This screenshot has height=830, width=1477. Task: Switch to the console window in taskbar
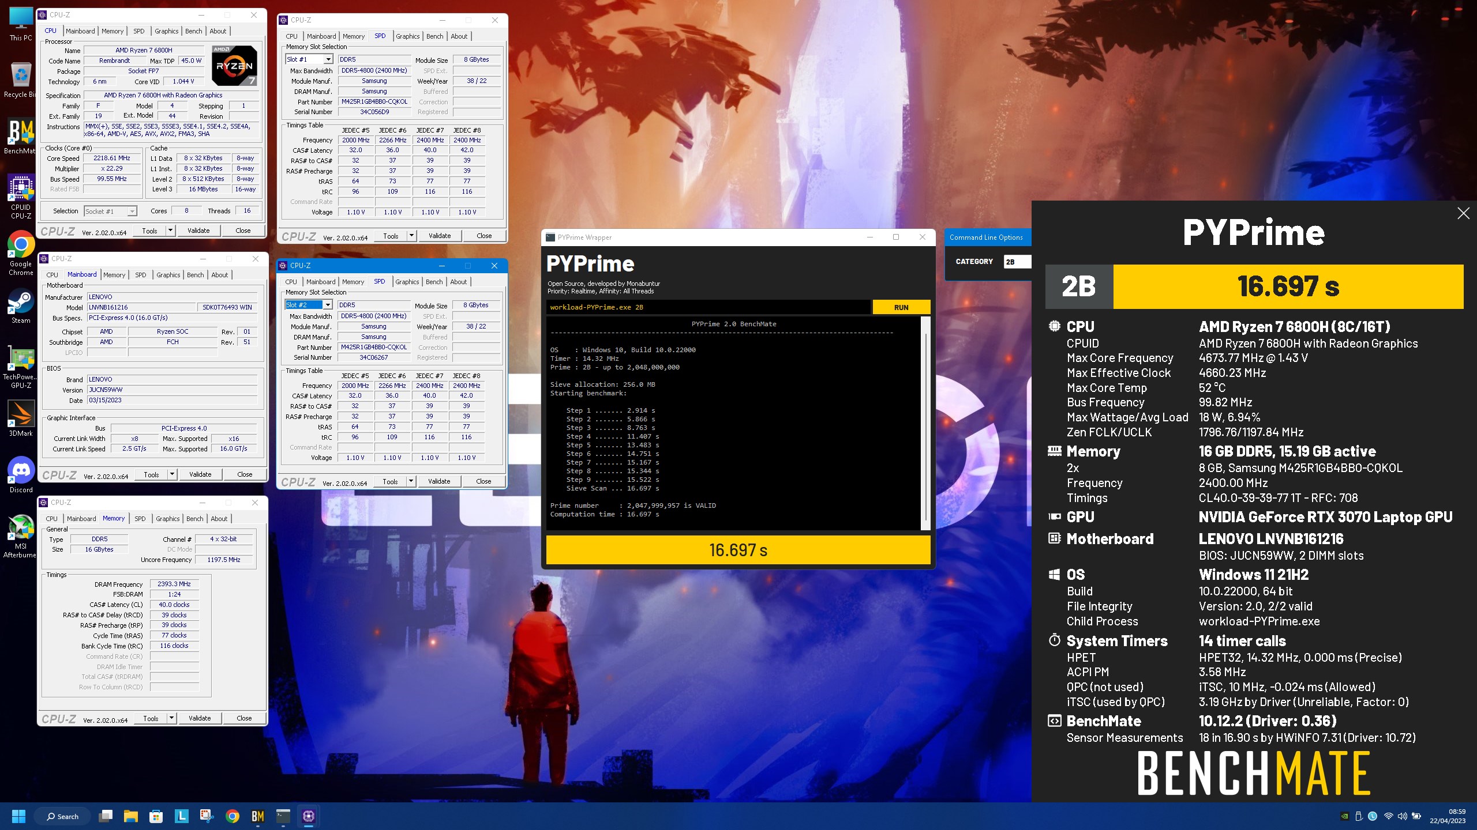click(283, 816)
